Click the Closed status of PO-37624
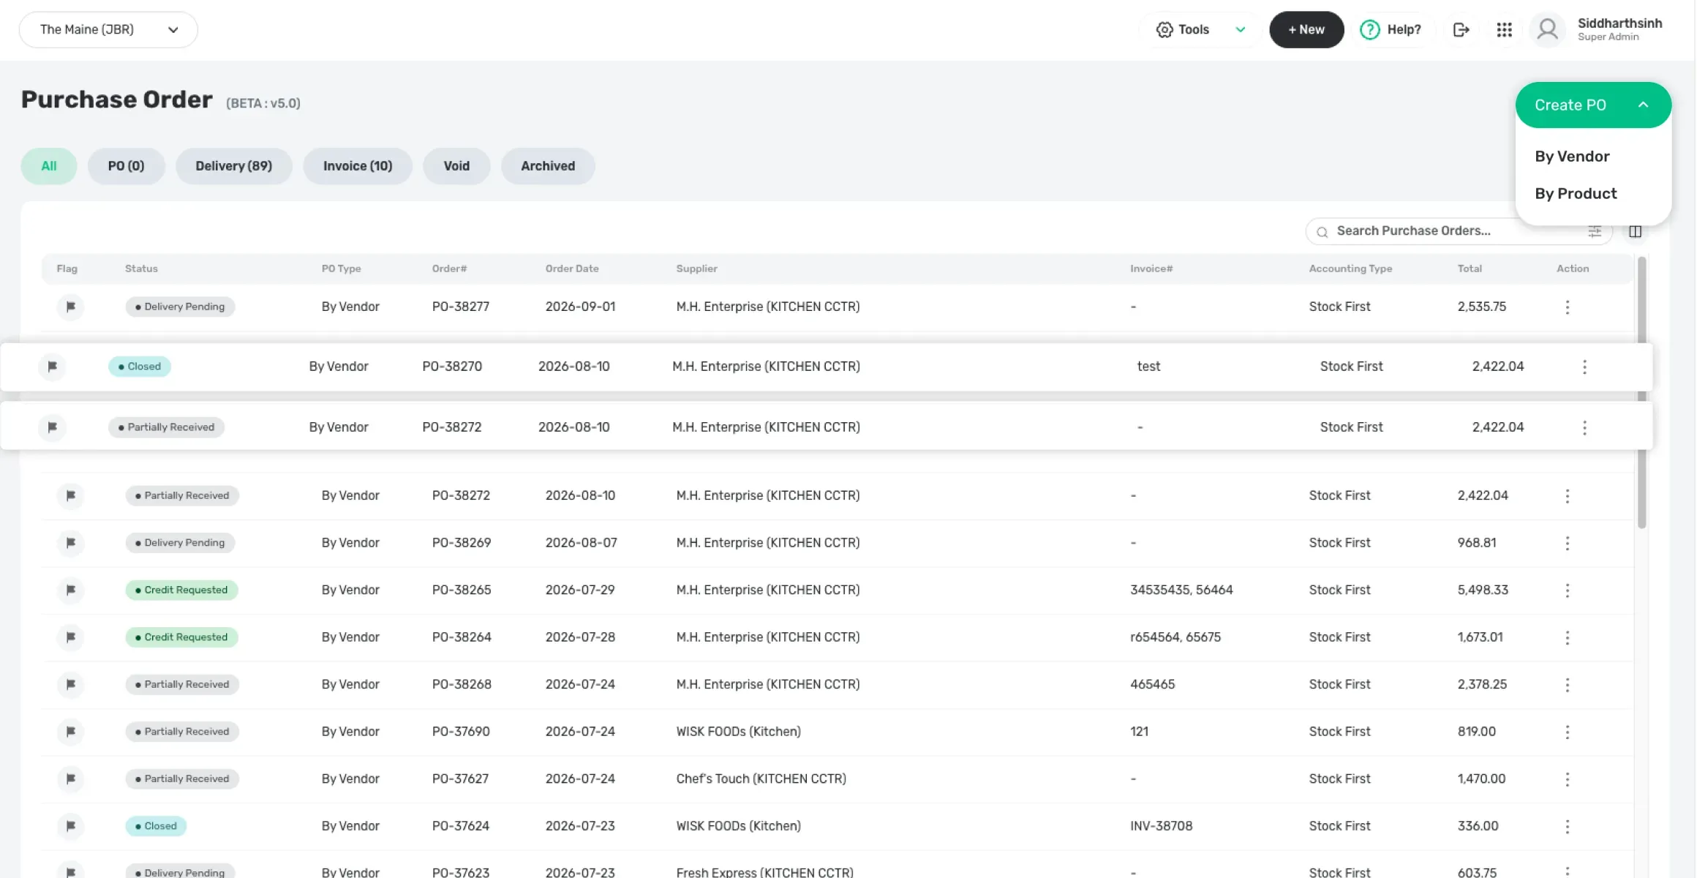 (156, 826)
